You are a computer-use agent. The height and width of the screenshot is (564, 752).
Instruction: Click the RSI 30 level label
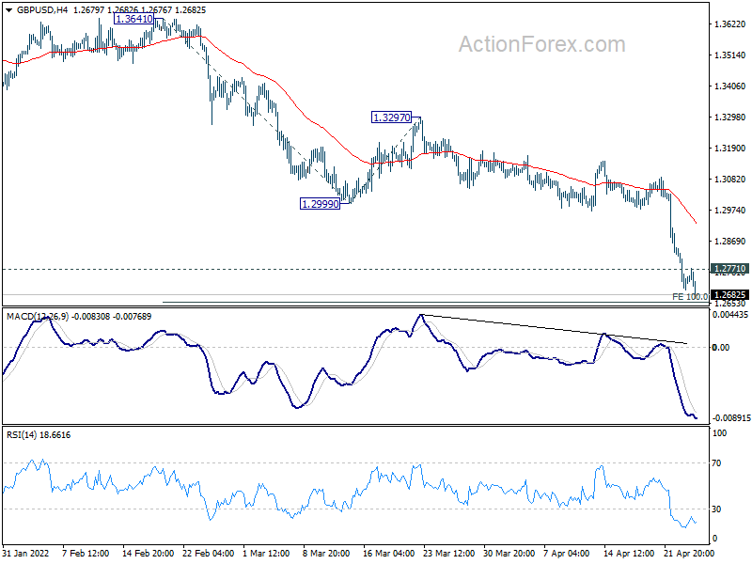pos(716,509)
